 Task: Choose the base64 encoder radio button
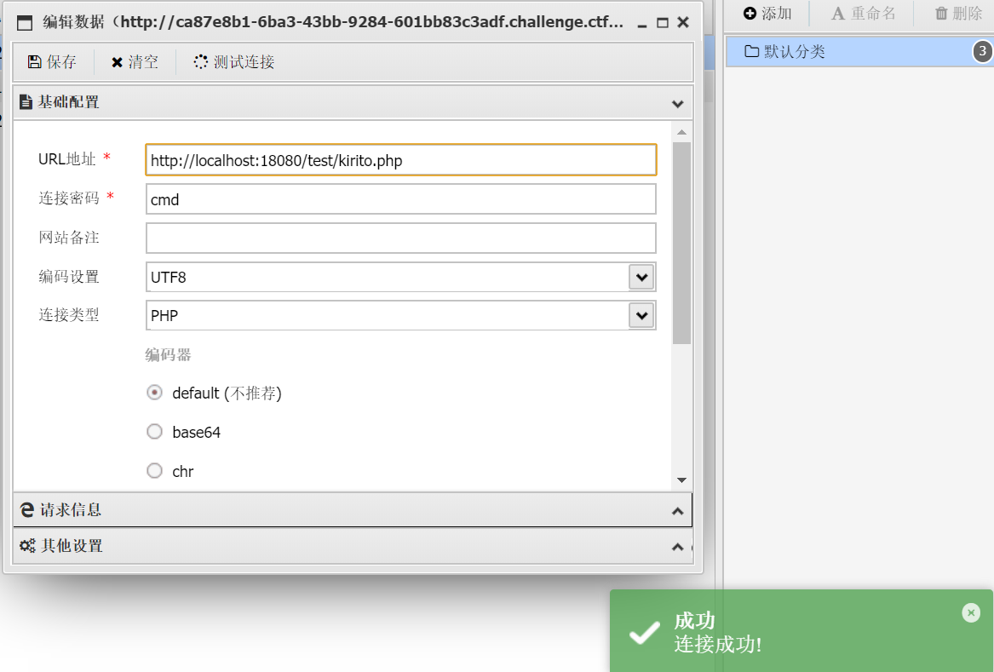[154, 432]
